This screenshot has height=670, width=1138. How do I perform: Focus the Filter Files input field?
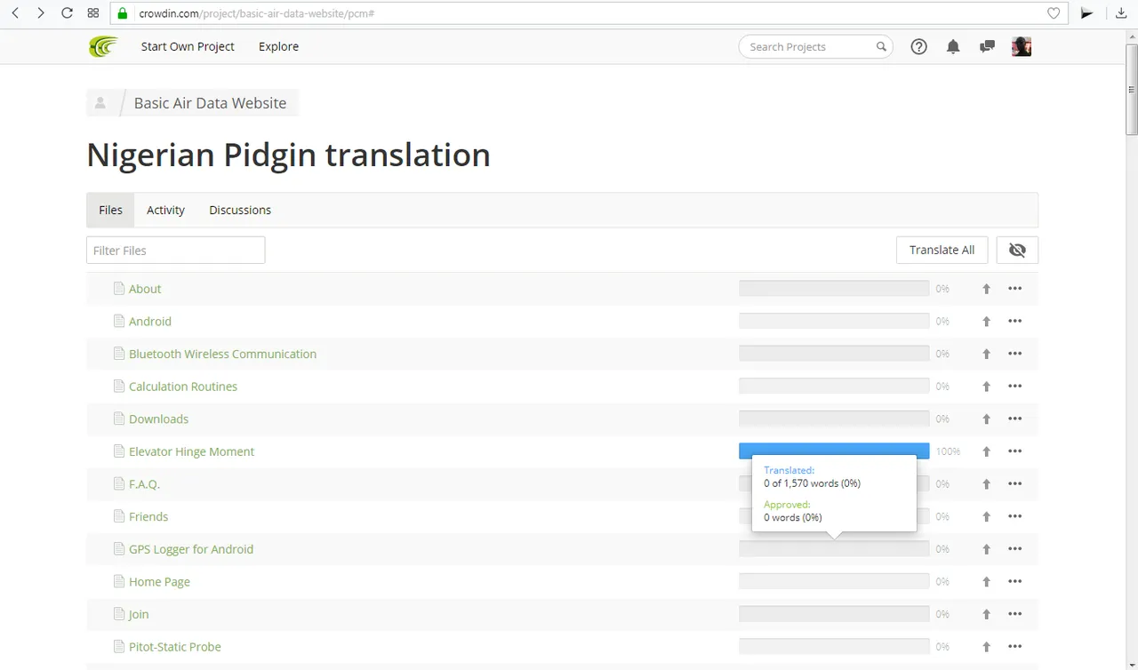(176, 251)
